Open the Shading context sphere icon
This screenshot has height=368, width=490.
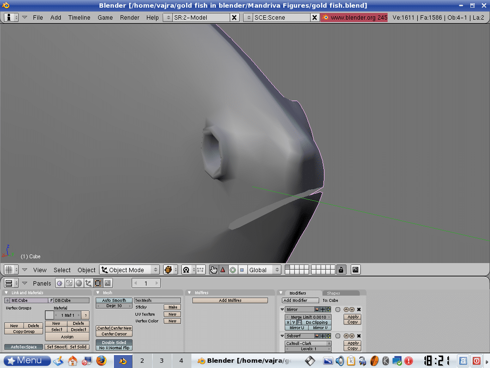(79, 283)
